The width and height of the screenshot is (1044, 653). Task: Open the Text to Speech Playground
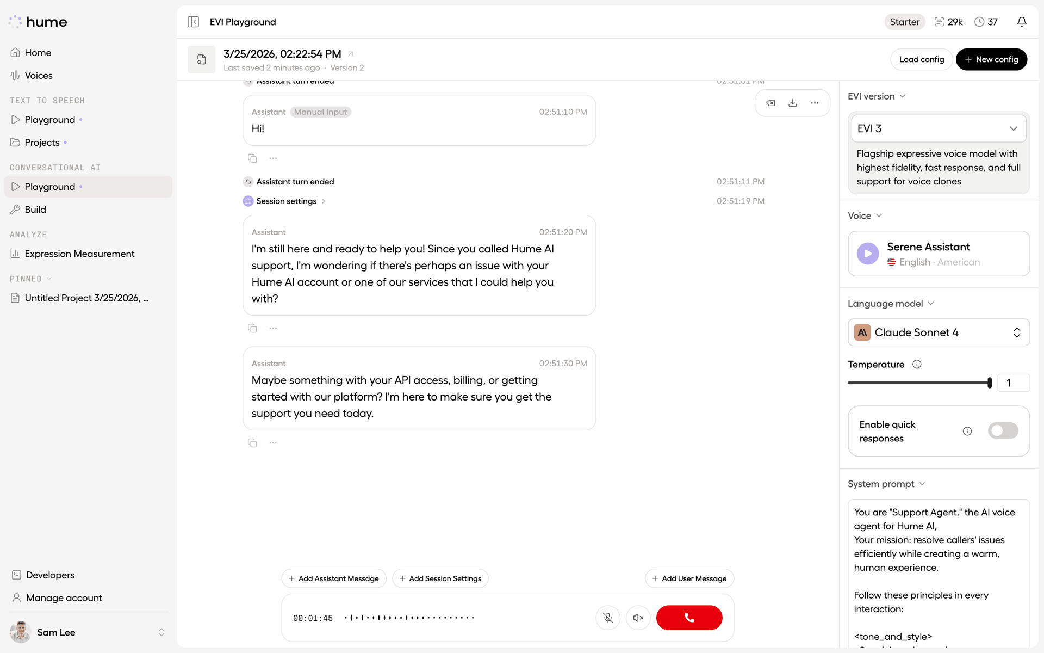click(88, 120)
